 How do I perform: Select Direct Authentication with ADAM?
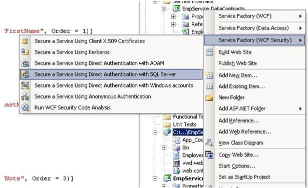tap(111, 63)
